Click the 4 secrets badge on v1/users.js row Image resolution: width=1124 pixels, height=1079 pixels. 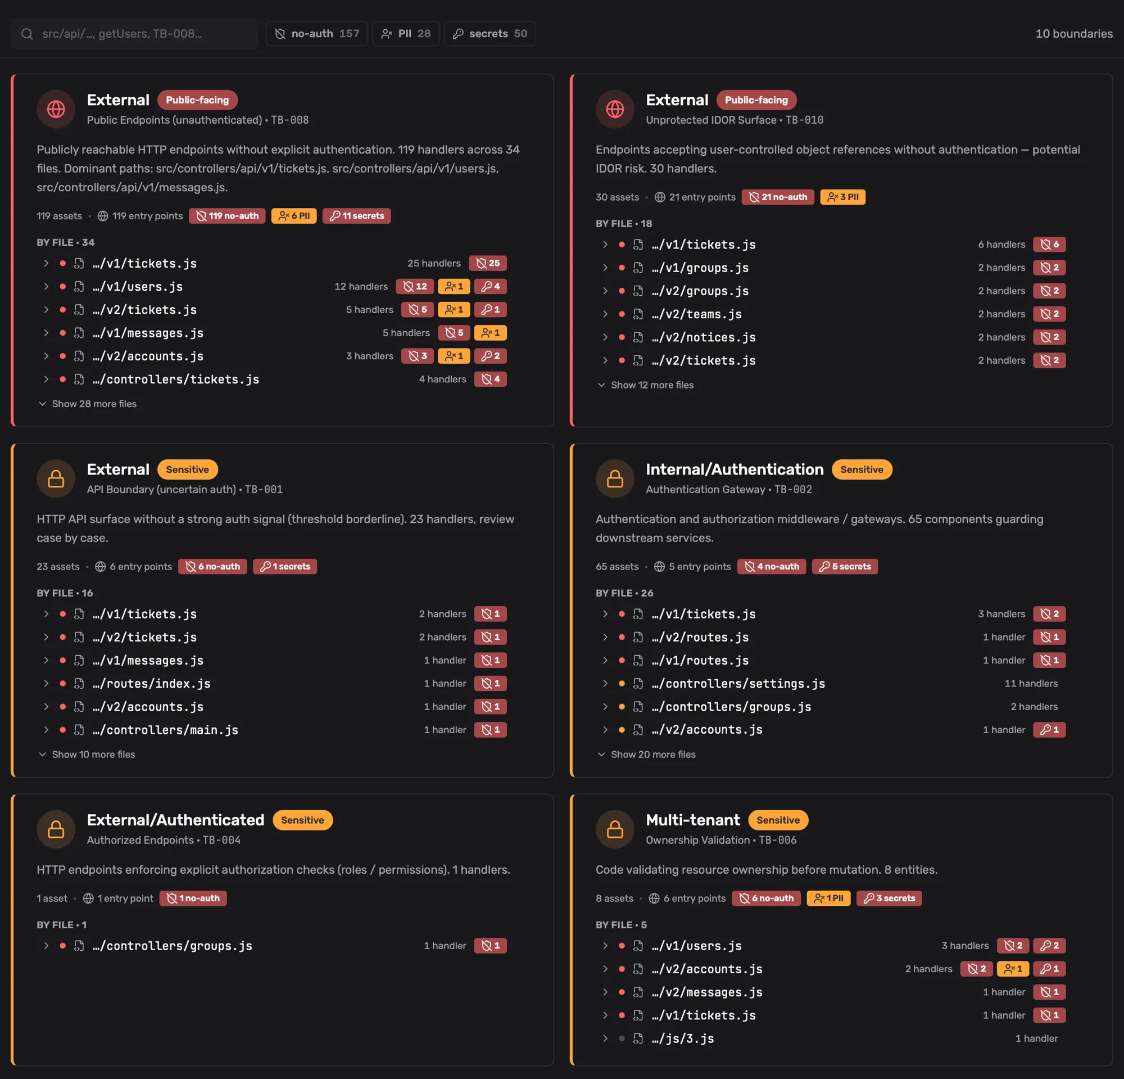[x=490, y=286]
